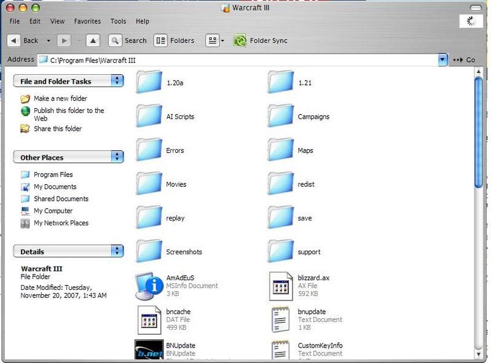
Task: Select the redist folder icon
Action: [x=281, y=184]
